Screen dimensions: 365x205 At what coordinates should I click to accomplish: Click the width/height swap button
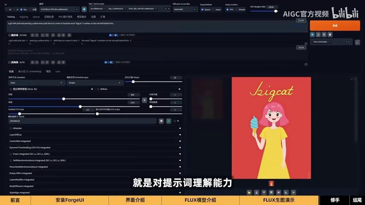(x=145, y=100)
